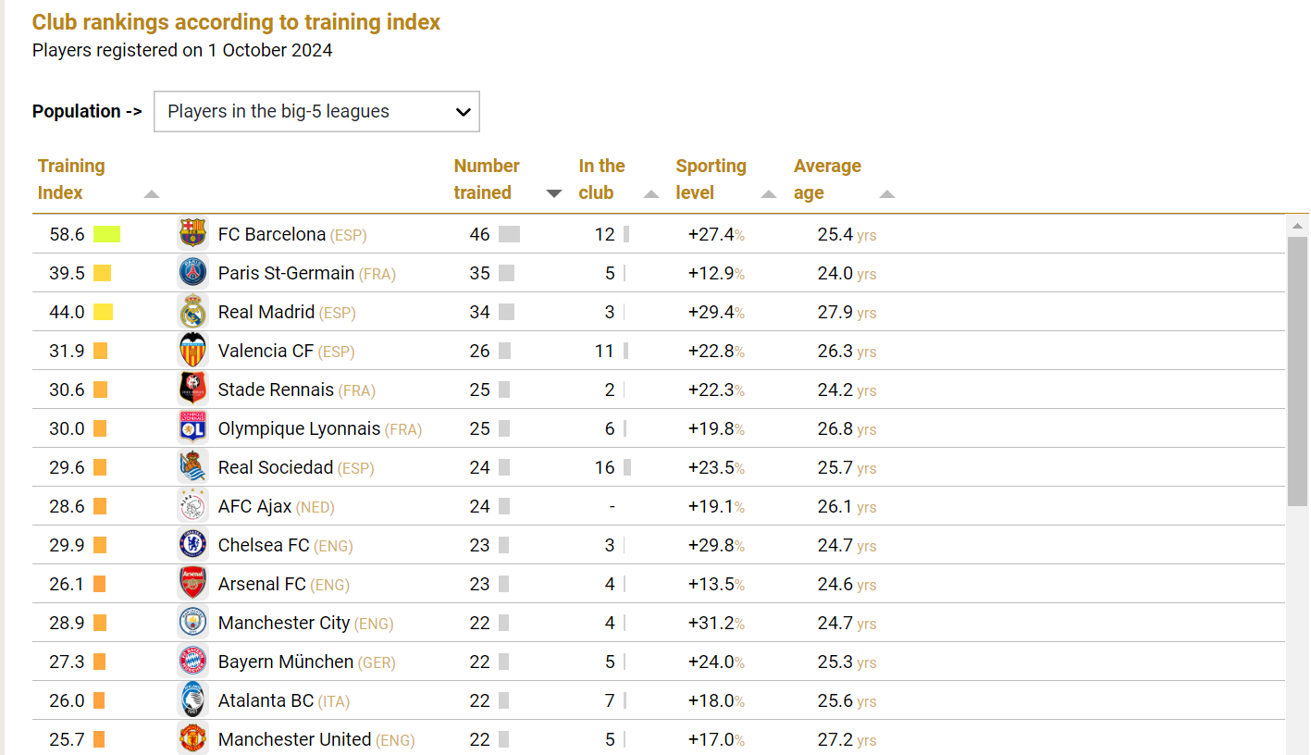Screen dimensions: 1311x755
Task: Click the Arsenal FC cannon crest
Action: [192, 583]
